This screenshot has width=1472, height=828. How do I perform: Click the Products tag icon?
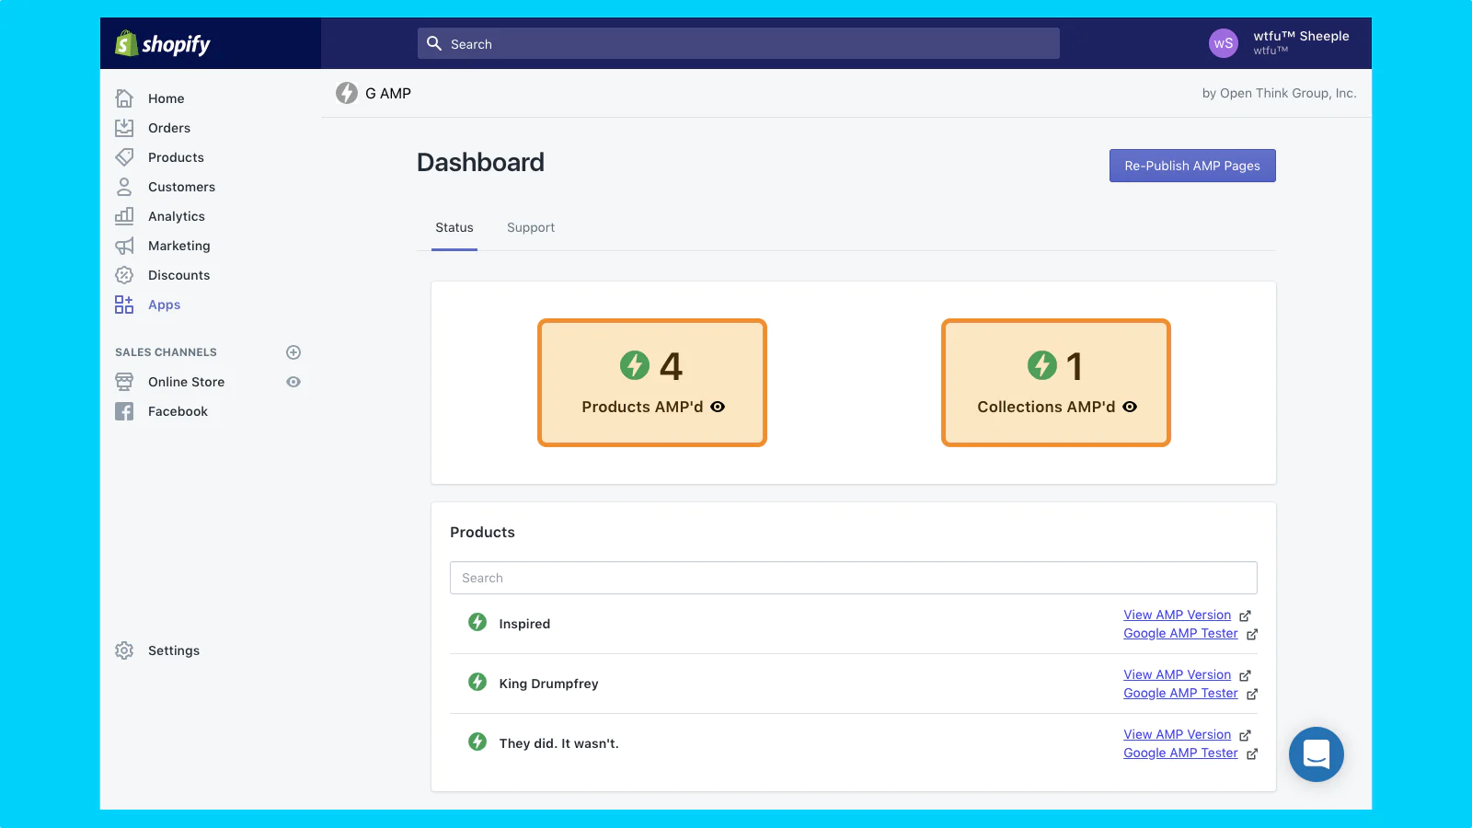tap(124, 157)
